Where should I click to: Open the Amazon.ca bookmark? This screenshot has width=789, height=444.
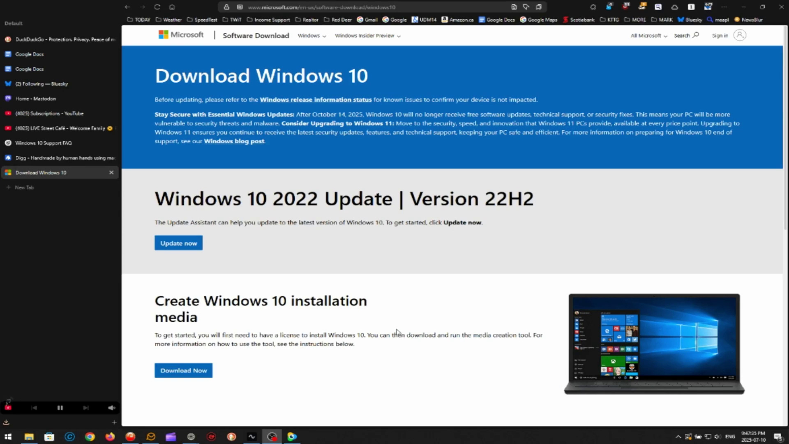[x=457, y=19]
